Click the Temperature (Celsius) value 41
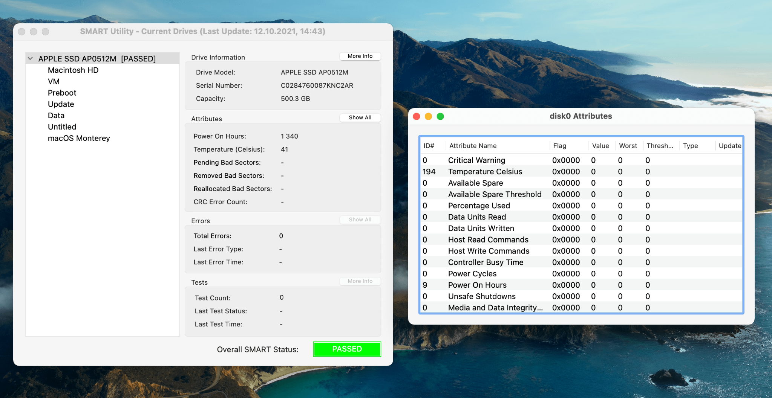 [285, 149]
